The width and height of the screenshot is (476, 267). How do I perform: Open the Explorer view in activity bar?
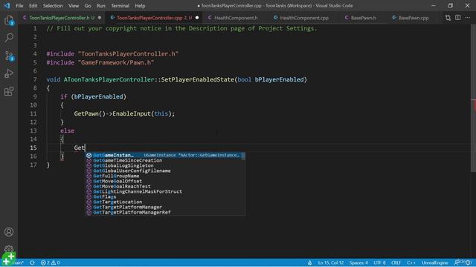(x=9, y=20)
